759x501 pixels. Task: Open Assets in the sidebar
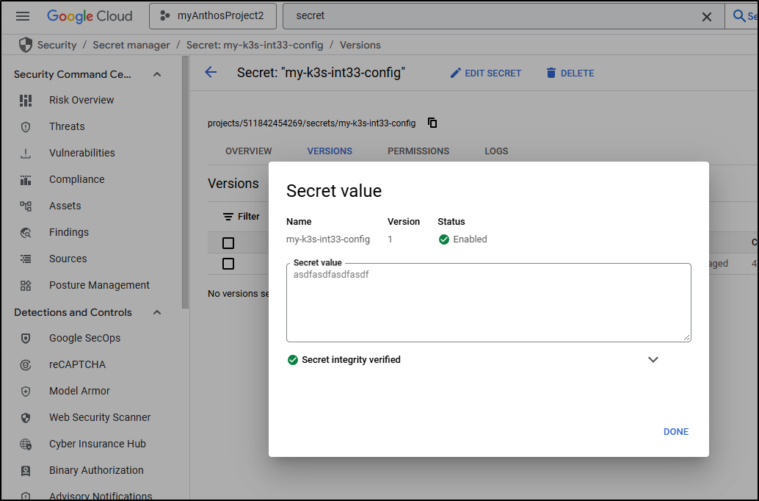[x=65, y=206]
